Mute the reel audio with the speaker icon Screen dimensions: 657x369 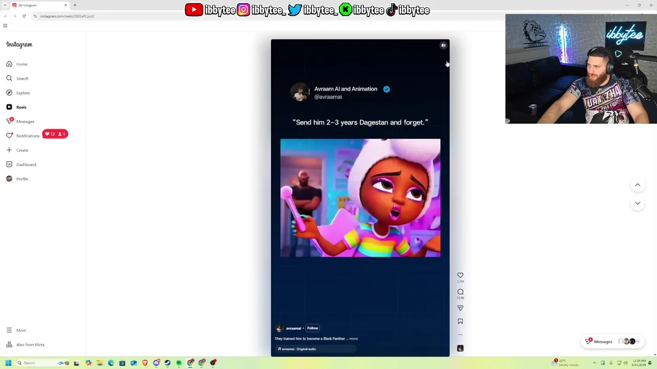point(443,46)
